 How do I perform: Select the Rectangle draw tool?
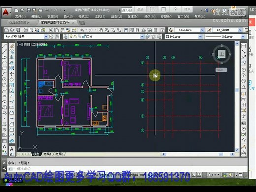[4, 68]
